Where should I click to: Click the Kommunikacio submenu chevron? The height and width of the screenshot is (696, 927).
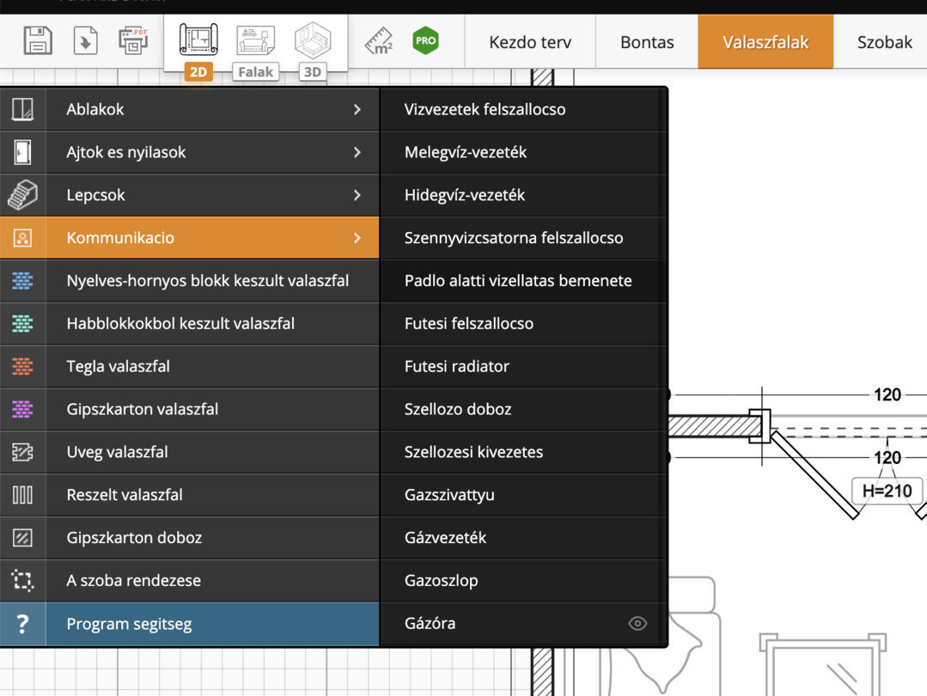pyautogui.click(x=357, y=238)
